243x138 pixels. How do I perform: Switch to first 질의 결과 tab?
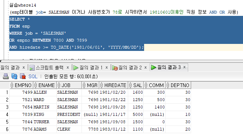[10, 68]
